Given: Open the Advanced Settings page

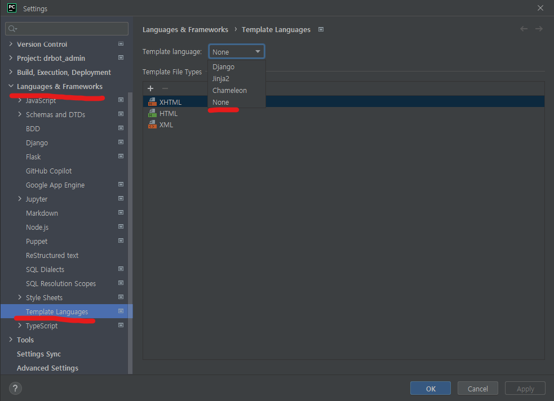Looking at the screenshot, I should 47,368.
